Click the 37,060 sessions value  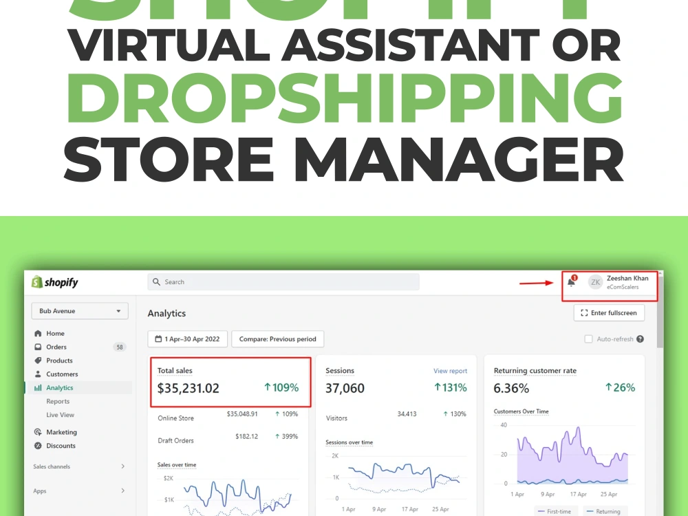tap(345, 388)
